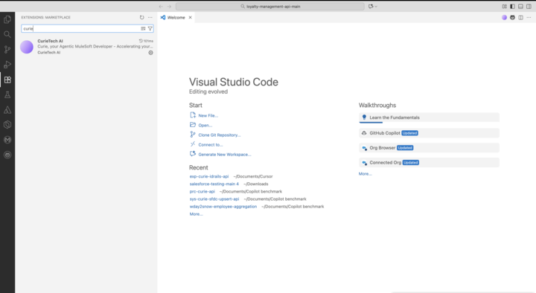
Task: Open recent project exp-curie-idrails-api
Action: coord(209,176)
